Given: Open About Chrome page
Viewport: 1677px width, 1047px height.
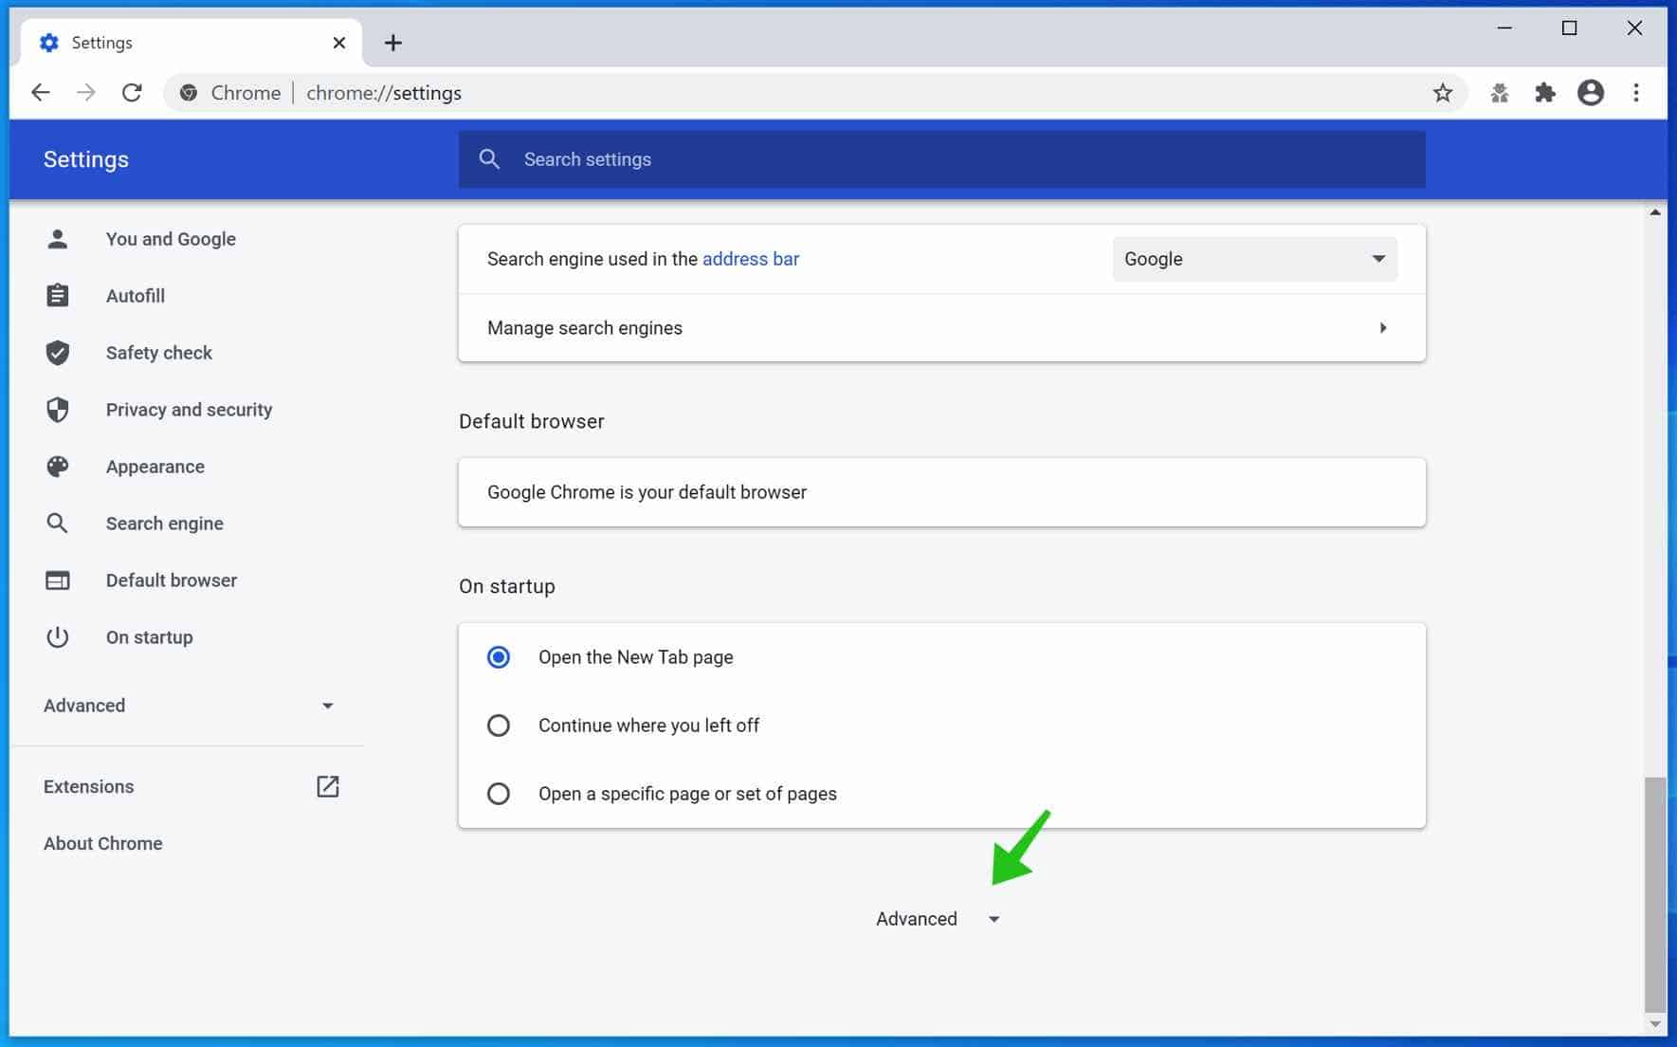Looking at the screenshot, I should tap(103, 843).
